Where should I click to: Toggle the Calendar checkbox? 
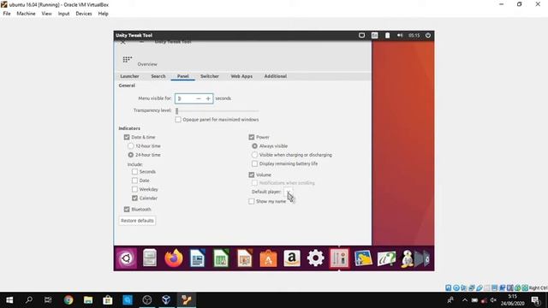[x=134, y=198]
